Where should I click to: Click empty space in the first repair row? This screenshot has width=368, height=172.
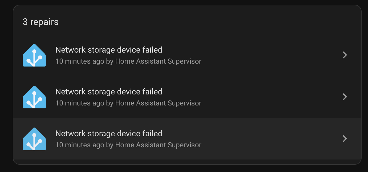(262, 55)
